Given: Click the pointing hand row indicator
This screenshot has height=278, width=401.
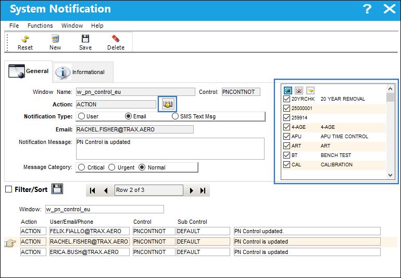Looking at the screenshot, I should pyautogui.click(x=10, y=243).
